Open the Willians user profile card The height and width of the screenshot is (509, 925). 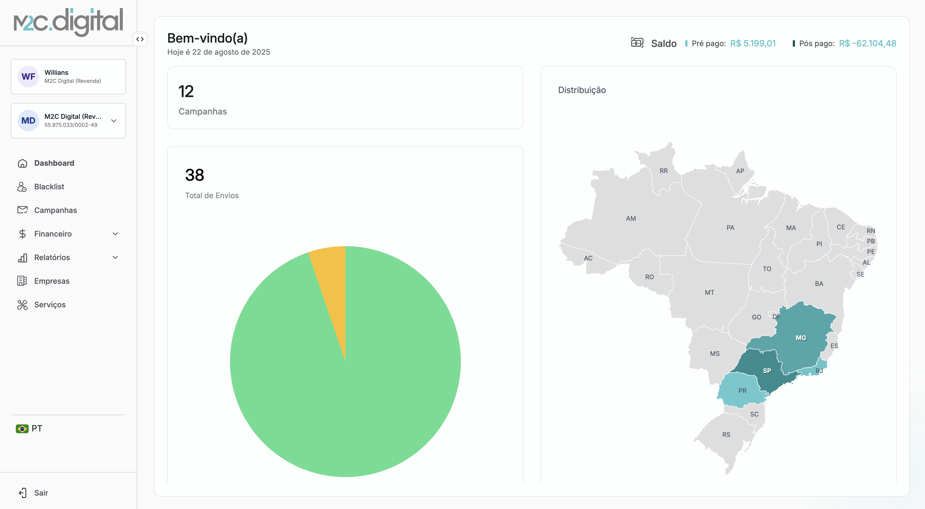pyautogui.click(x=68, y=76)
